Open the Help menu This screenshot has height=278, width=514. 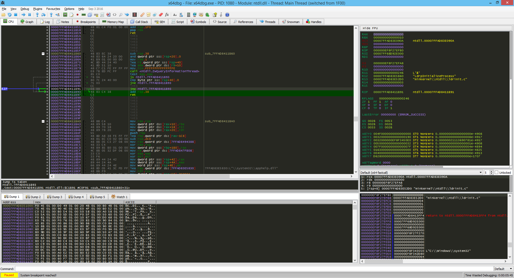81,9
